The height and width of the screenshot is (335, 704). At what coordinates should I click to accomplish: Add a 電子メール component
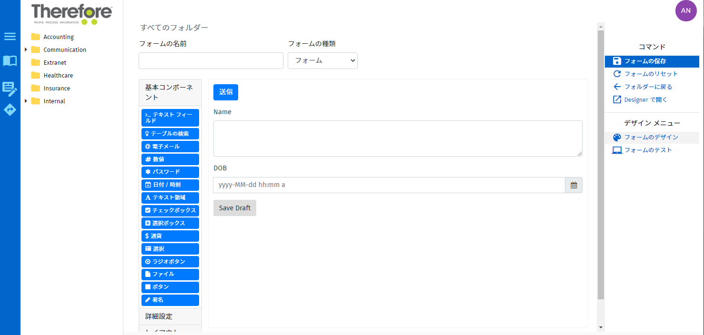tap(170, 147)
